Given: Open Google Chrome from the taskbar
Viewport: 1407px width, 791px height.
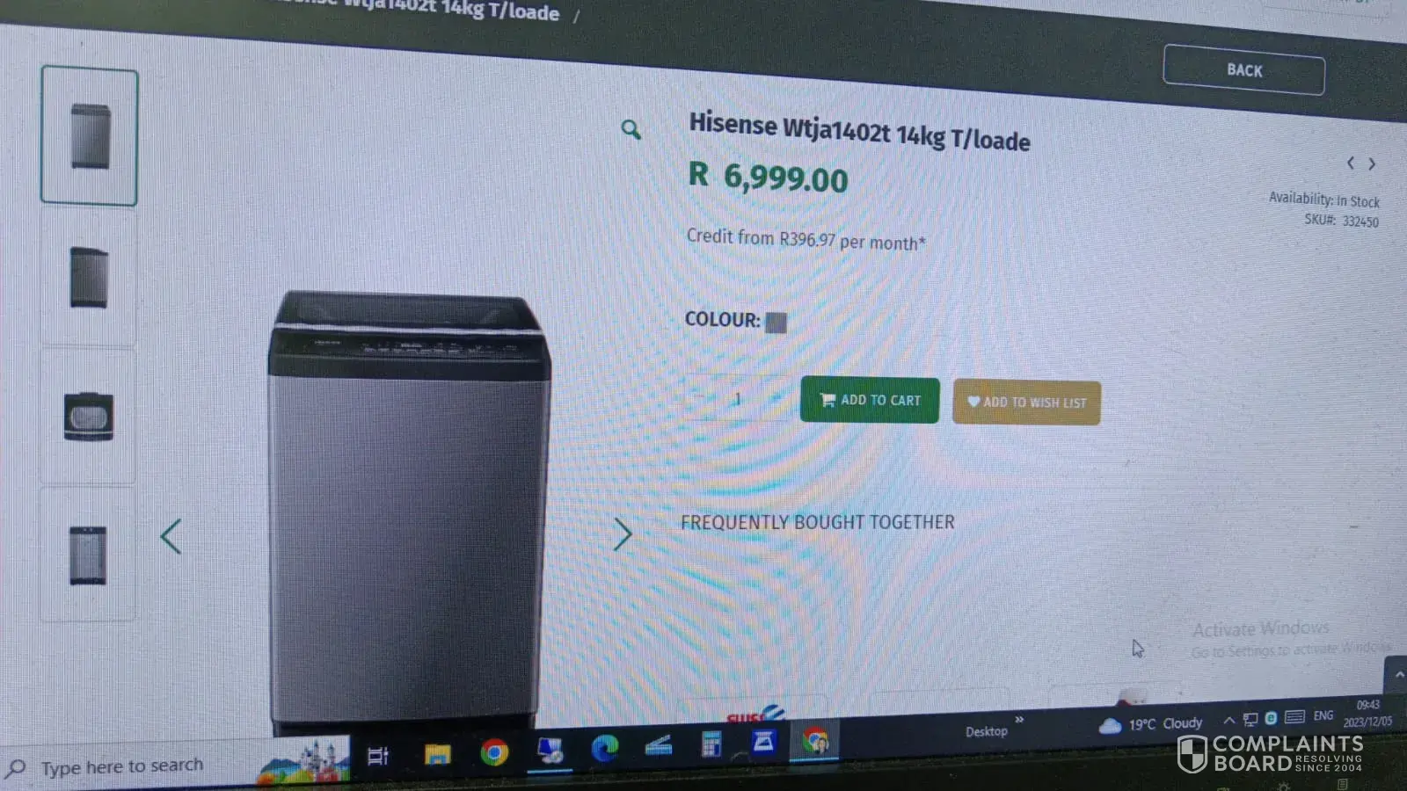Looking at the screenshot, I should (494, 752).
